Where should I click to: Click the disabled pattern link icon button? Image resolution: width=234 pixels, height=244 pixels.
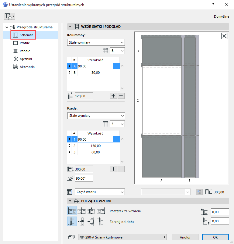(x=199, y=192)
